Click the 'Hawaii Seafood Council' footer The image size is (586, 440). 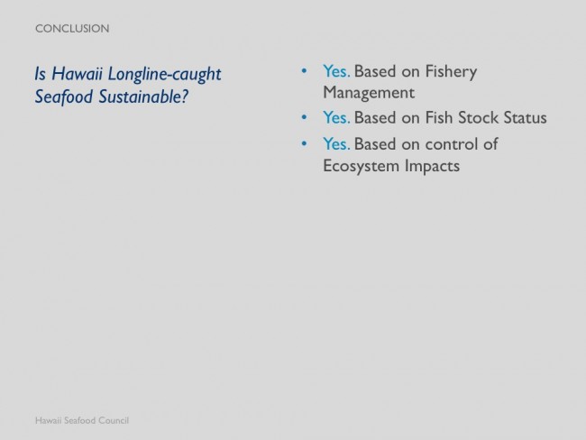point(82,420)
